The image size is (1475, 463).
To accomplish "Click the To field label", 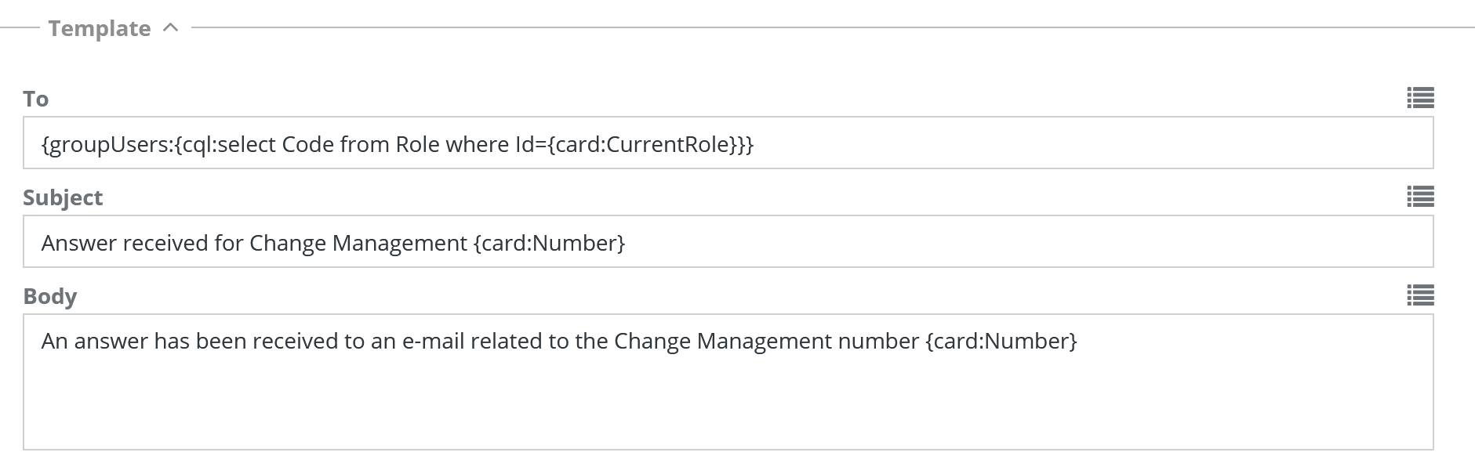I will tap(36, 99).
